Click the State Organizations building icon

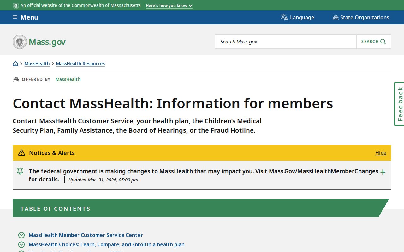[336, 17]
